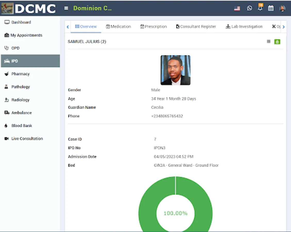Click the Live Consultation camera icon
The image size is (291, 232).
click(6, 139)
